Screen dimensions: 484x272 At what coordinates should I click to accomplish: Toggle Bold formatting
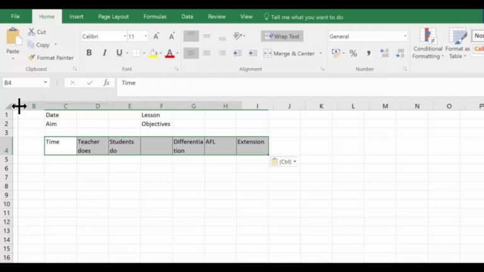point(89,54)
